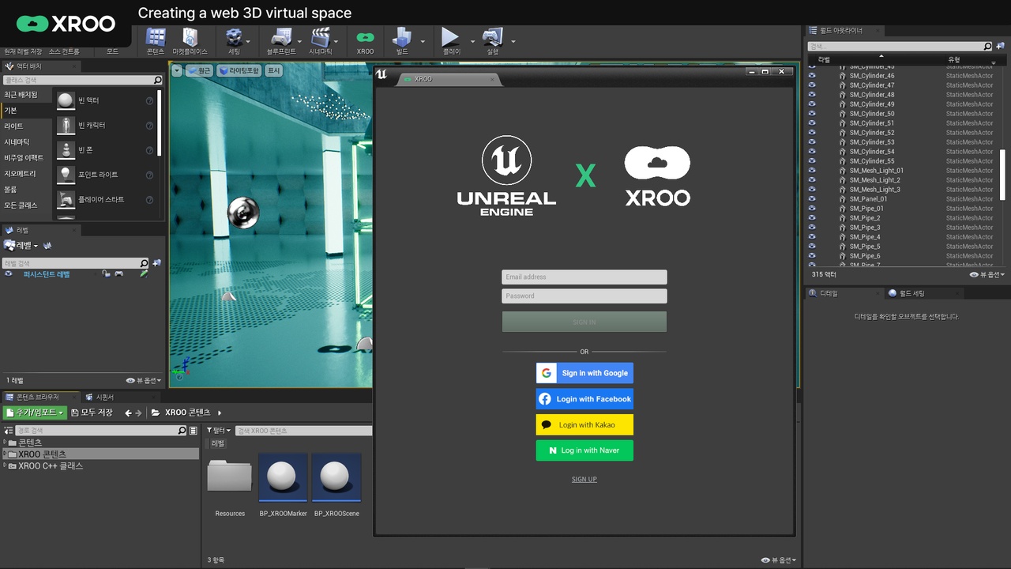Viewport: 1011px width, 569px height.
Task: Open the 필터 filters dropdown
Action: point(219,431)
